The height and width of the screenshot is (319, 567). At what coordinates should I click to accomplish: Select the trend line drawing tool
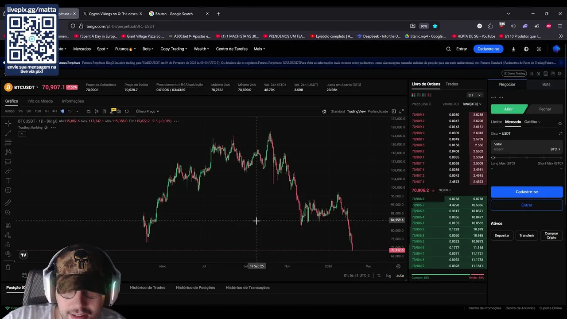pyautogui.click(x=8, y=132)
